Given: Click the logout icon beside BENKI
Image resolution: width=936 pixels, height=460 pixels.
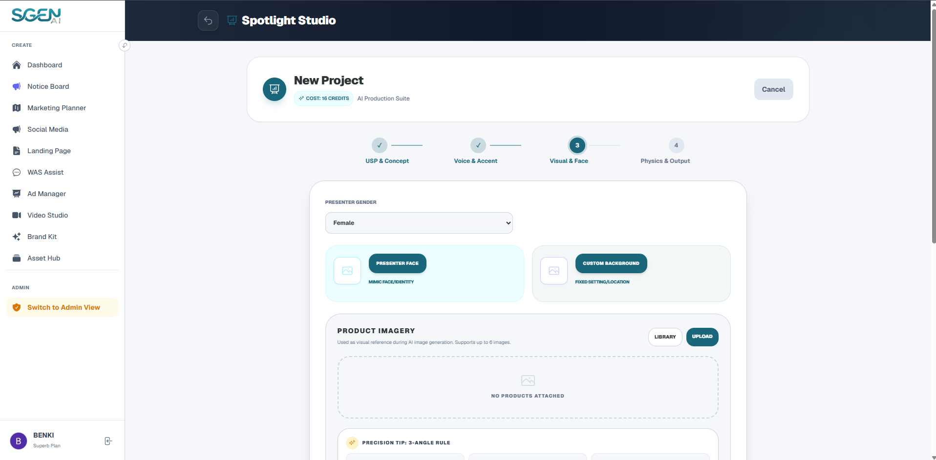Looking at the screenshot, I should 108,441.
